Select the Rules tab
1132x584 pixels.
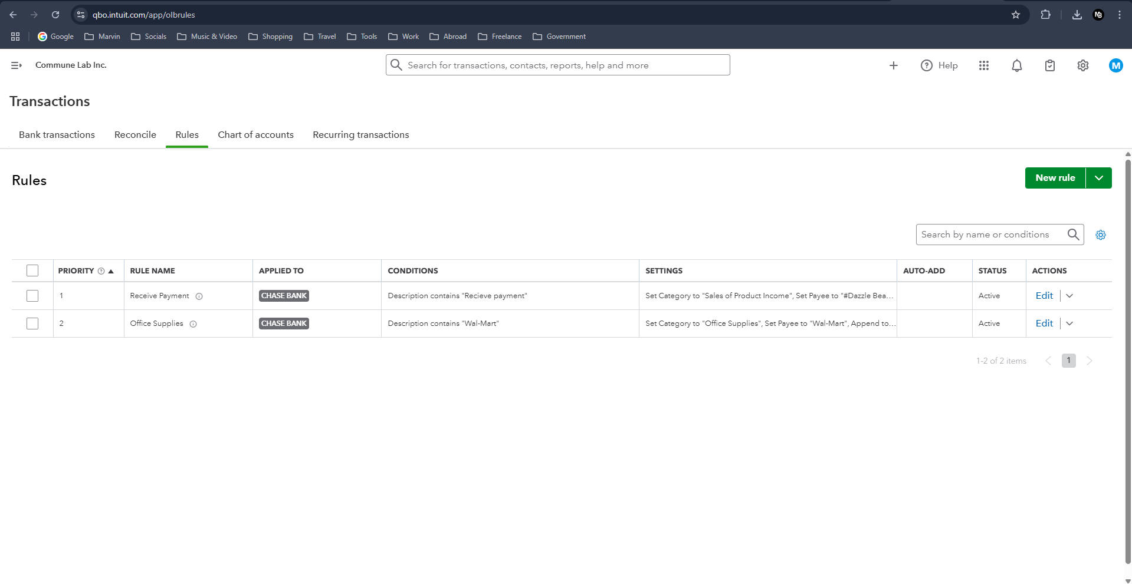(x=187, y=135)
